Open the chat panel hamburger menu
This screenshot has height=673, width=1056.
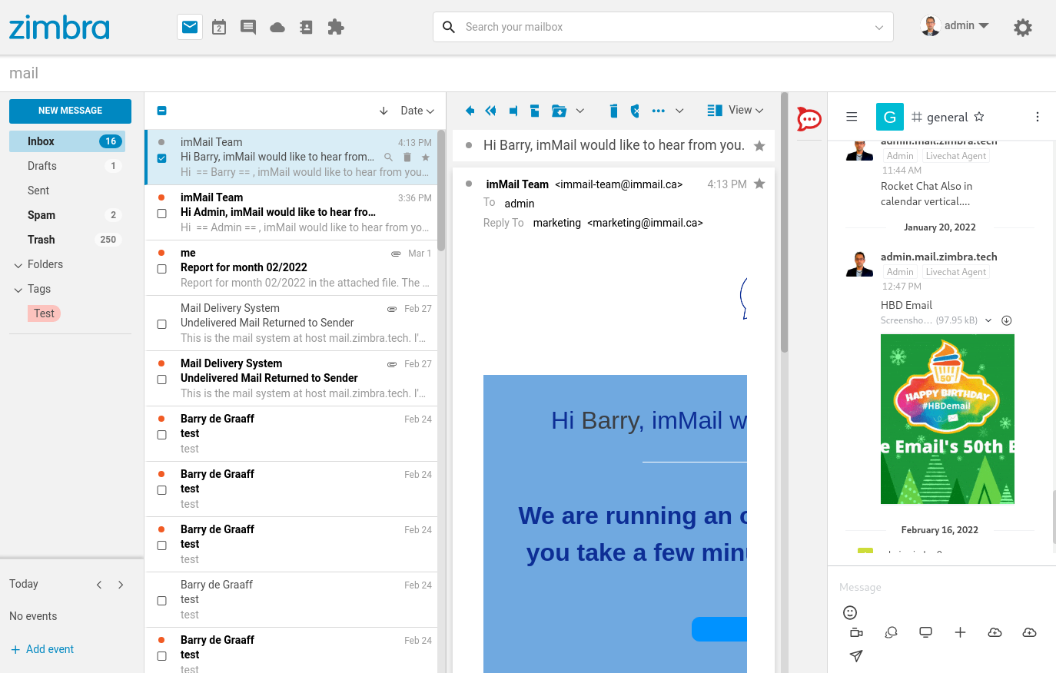[852, 117]
